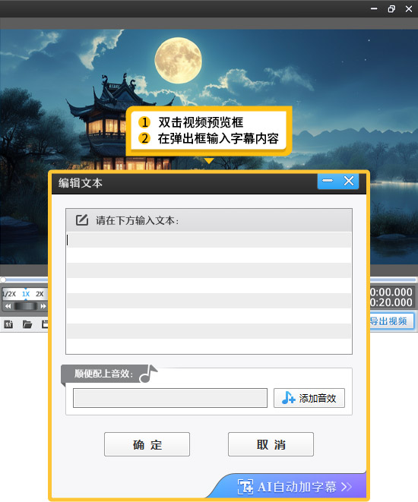Image resolution: width=418 pixels, height=502 pixels.
Task: Click the open folder icon
Action: (27, 324)
